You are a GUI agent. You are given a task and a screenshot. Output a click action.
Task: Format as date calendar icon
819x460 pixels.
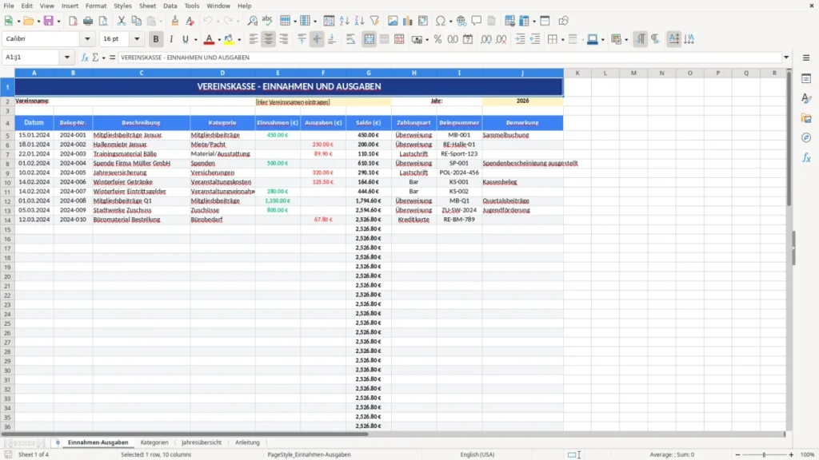point(468,39)
